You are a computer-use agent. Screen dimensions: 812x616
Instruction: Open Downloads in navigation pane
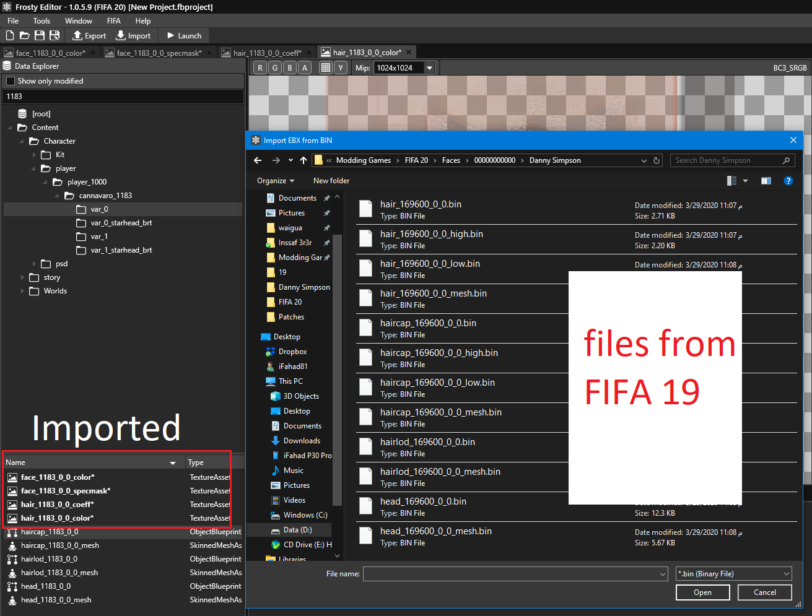point(302,441)
